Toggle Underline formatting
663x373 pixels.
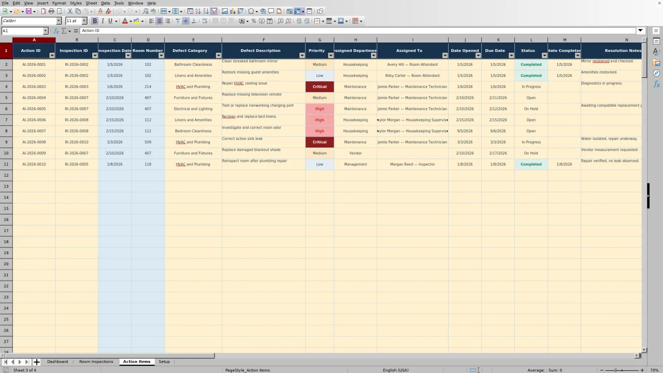[110, 21]
